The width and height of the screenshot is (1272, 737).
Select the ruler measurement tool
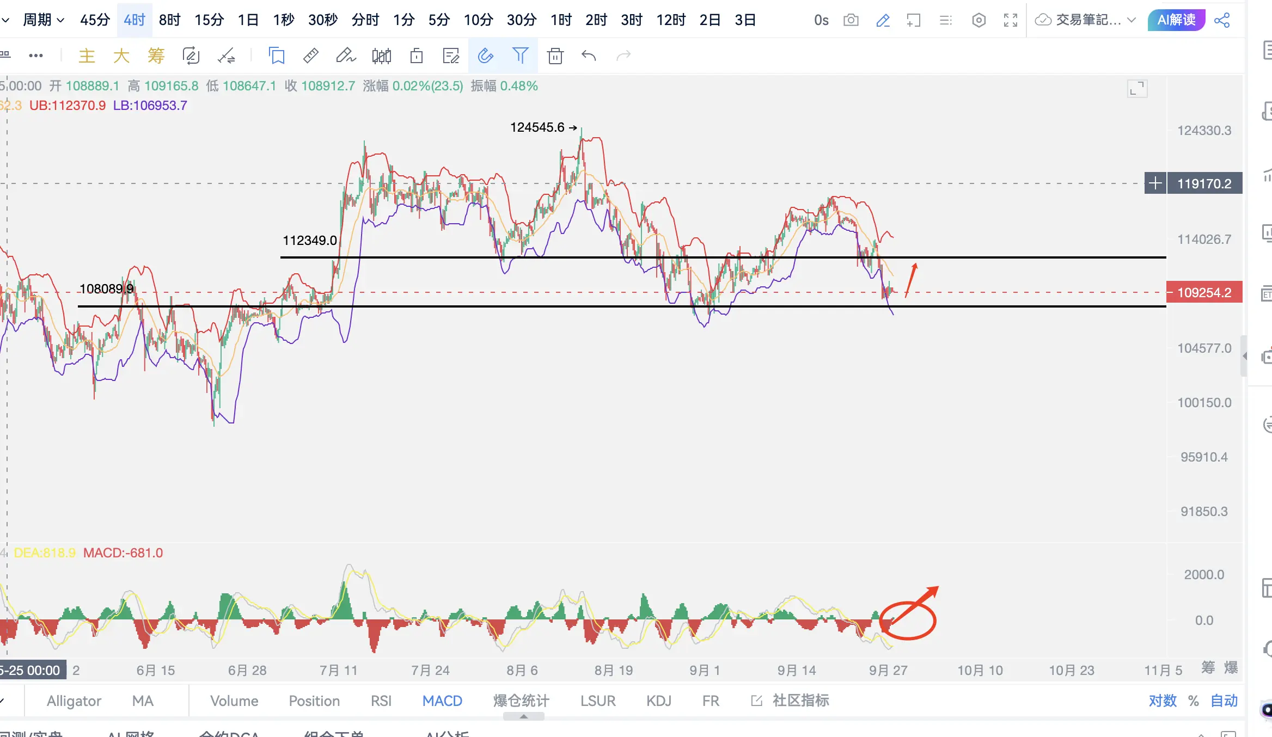pos(310,56)
